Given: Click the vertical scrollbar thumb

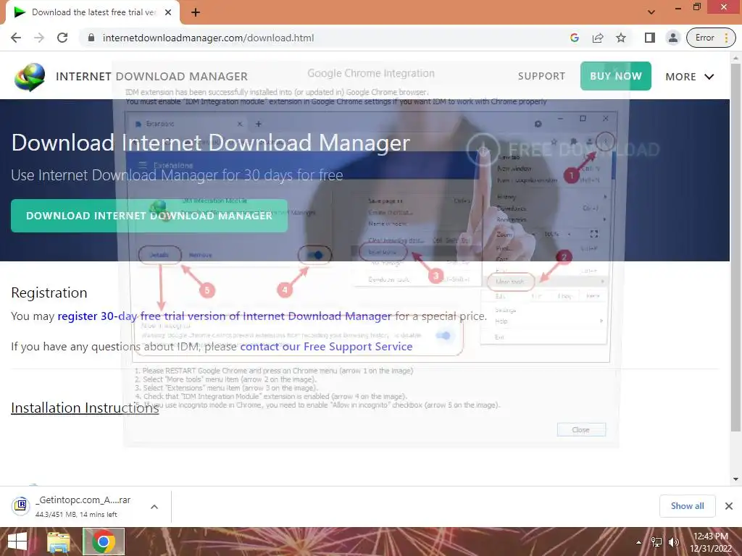Looking at the screenshot, I should 735,247.
